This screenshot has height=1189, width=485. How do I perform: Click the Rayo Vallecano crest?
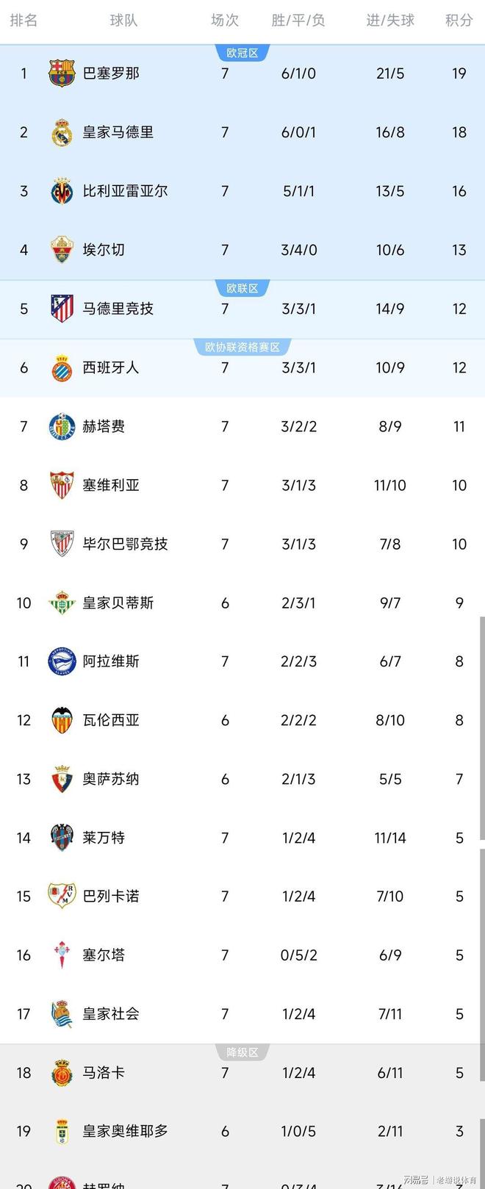(62, 897)
